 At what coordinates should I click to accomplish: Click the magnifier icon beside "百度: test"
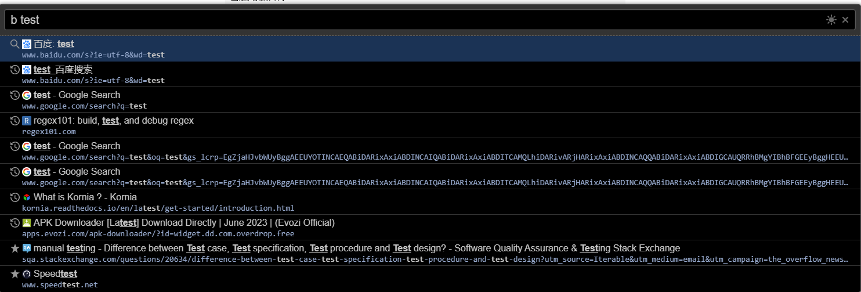coord(15,44)
